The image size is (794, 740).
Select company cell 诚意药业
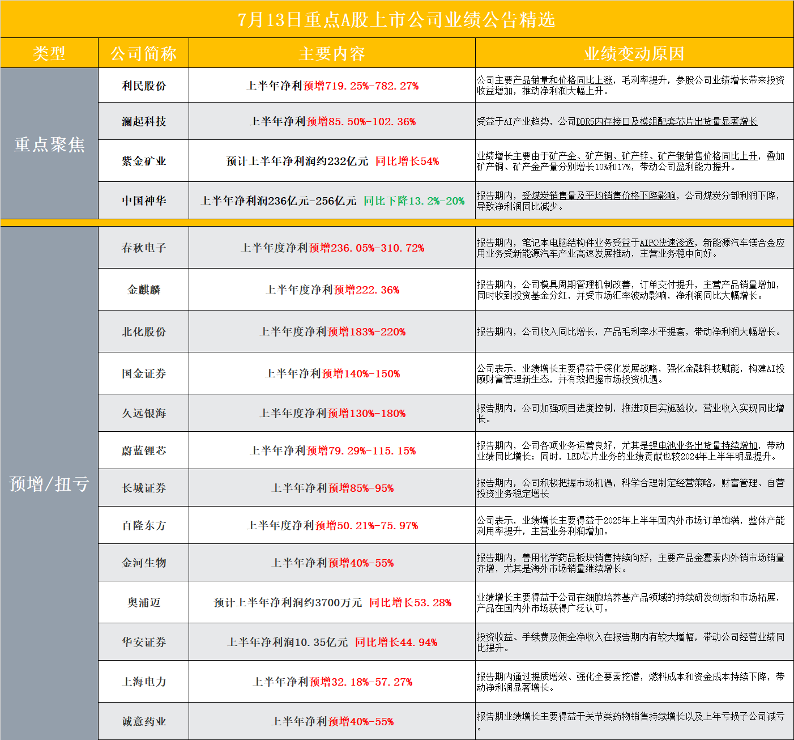143,721
